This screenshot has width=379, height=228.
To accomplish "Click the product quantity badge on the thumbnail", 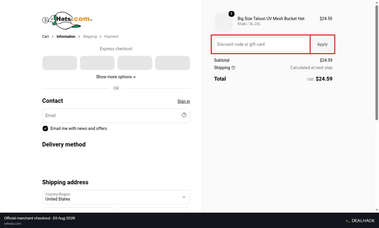I will point(231,14).
